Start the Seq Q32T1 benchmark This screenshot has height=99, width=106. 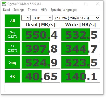pos(12,35)
